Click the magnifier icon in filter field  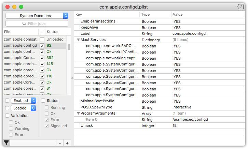pos(24,24)
